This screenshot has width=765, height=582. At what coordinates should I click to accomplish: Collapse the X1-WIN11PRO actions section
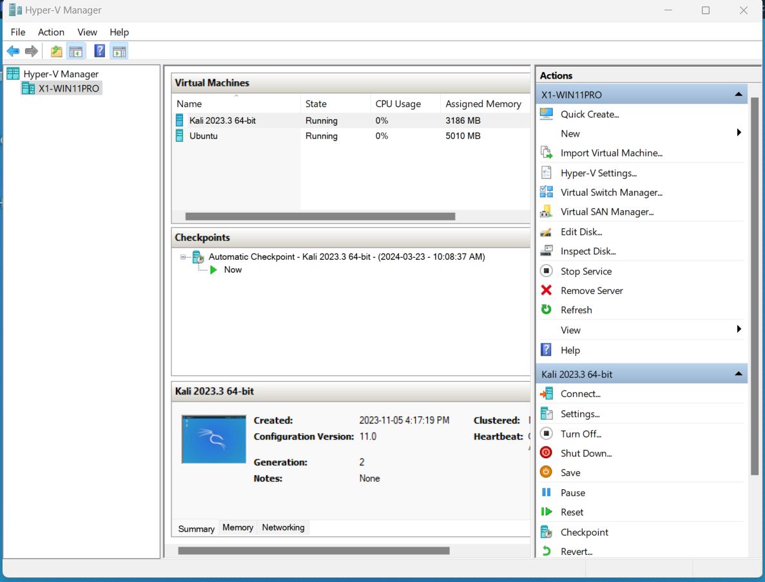[x=739, y=94]
